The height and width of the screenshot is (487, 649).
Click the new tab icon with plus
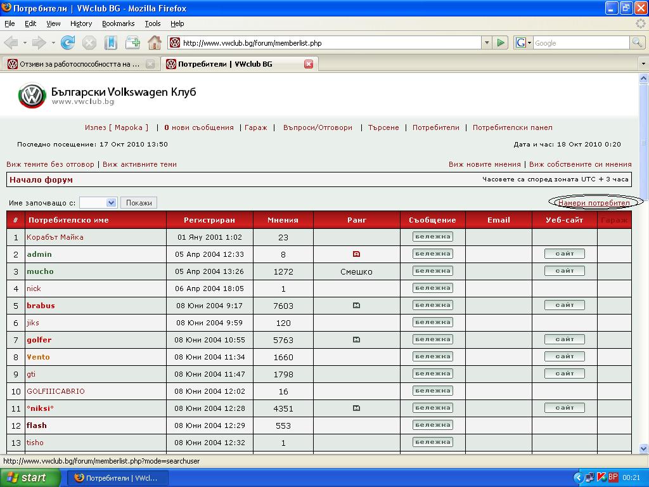click(132, 42)
